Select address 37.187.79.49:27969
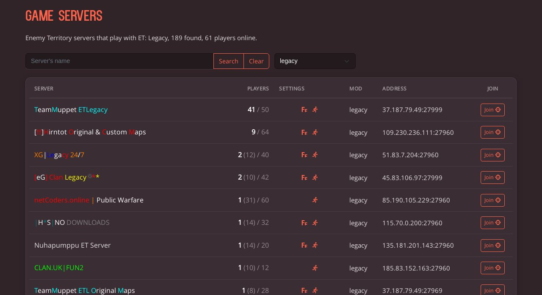The height and width of the screenshot is (295, 542). point(412,290)
